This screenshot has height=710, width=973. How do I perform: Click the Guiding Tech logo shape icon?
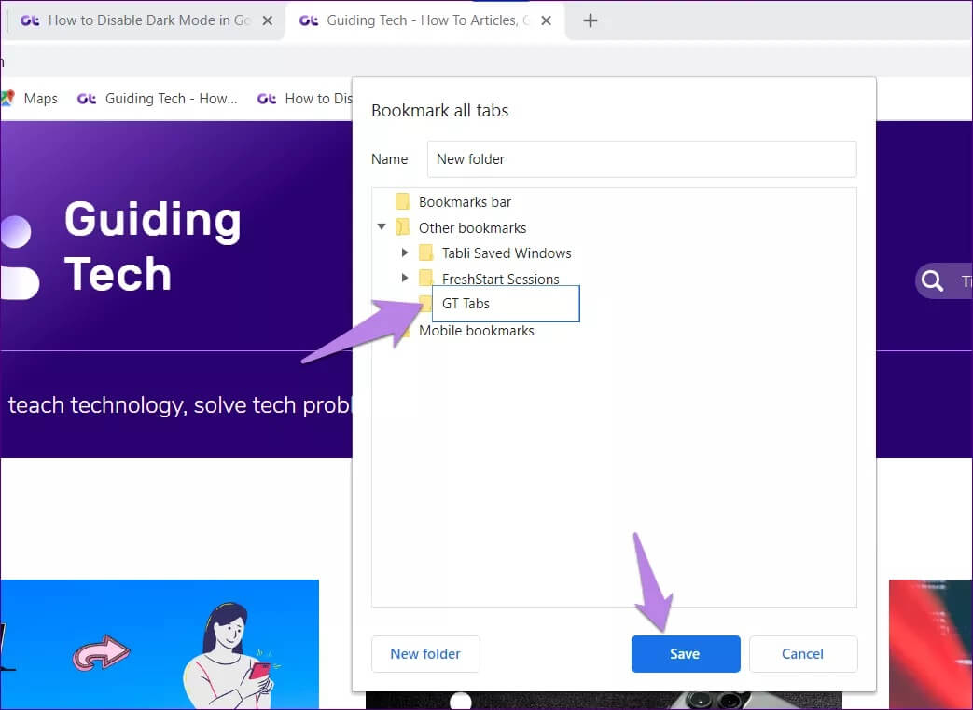point(19,257)
